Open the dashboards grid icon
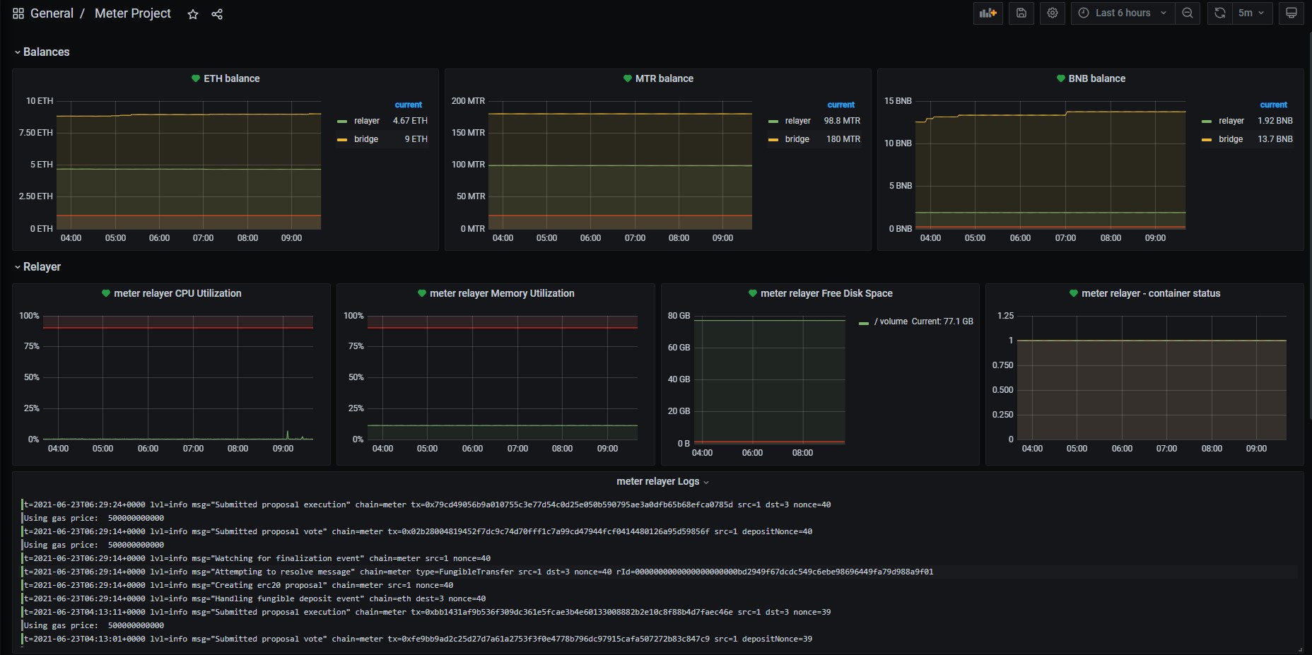This screenshot has height=655, width=1312. (18, 13)
